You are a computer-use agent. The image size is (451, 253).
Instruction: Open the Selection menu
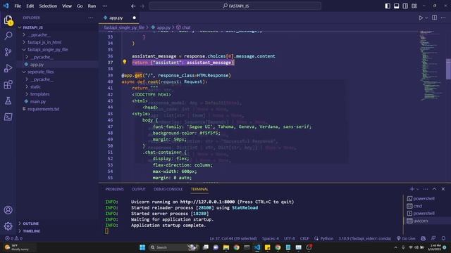click(x=48, y=6)
